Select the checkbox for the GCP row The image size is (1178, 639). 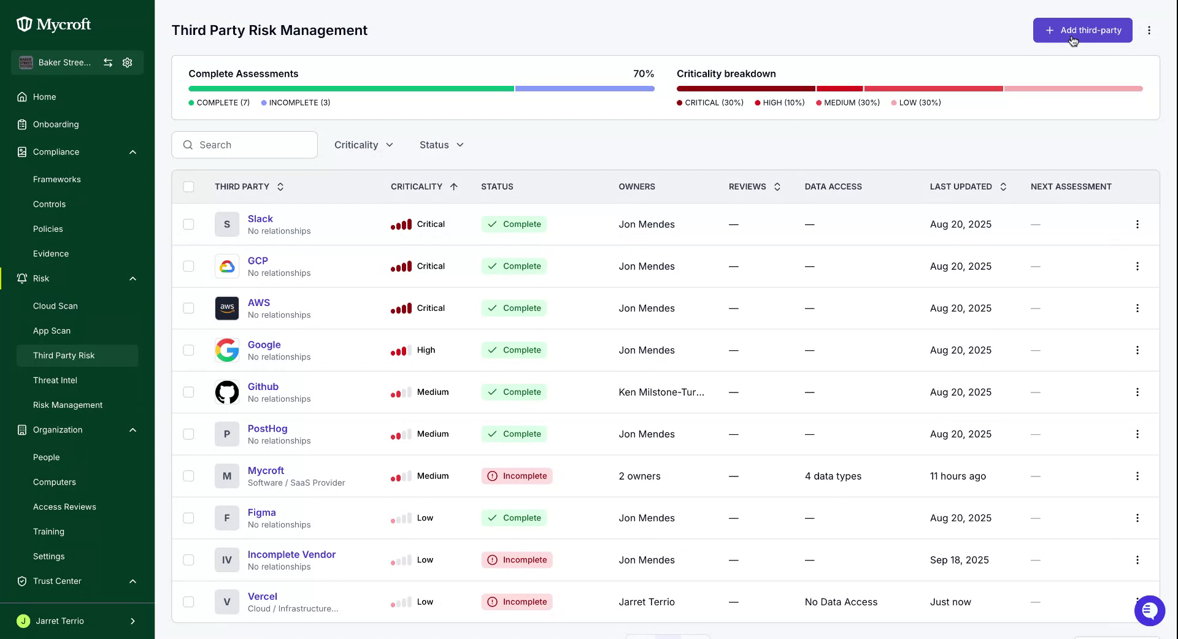pyautogui.click(x=188, y=266)
